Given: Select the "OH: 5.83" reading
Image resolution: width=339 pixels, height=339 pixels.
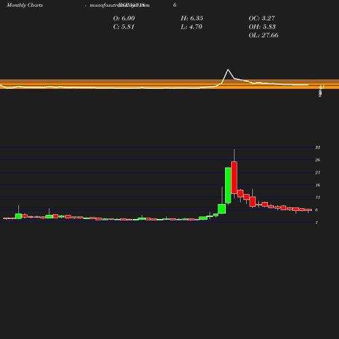Looking at the screenshot, I should 262,27.
